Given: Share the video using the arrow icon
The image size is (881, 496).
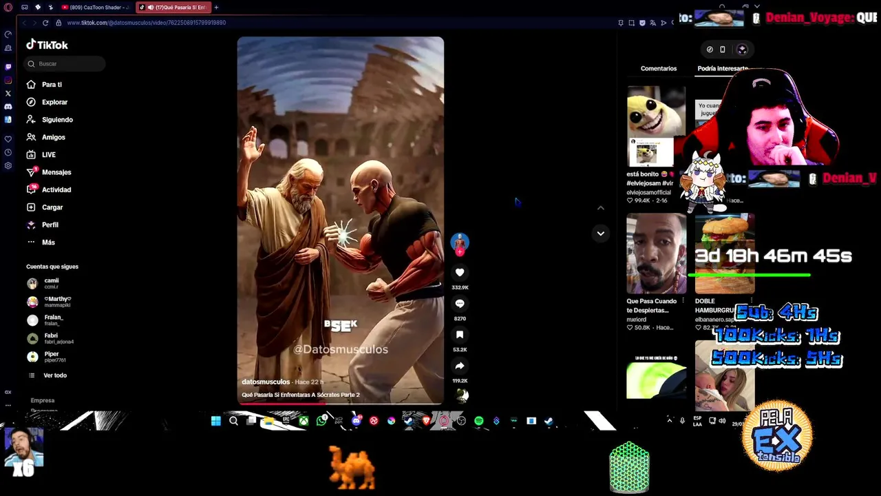Looking at the screenshot, I should (460, 366).
